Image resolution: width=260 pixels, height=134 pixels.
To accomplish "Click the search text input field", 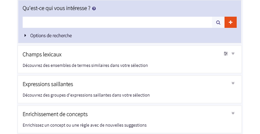I will [x=117, y=22].
